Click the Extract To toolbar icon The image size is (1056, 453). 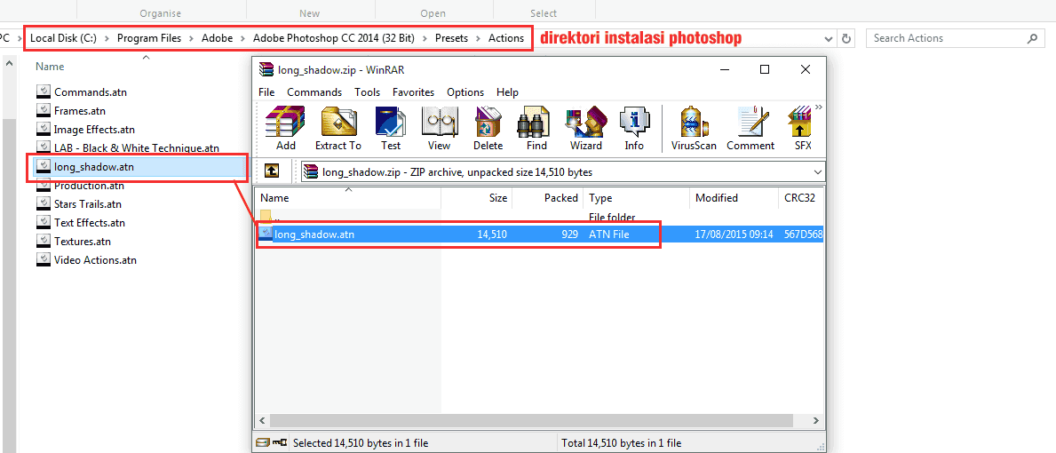[338, 128]
